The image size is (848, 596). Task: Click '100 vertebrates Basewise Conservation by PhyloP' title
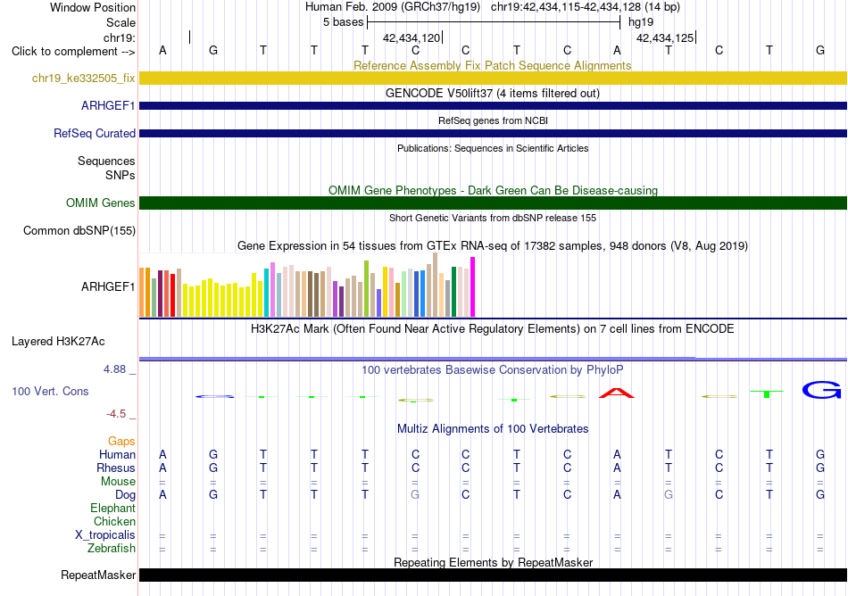[493, 370]
